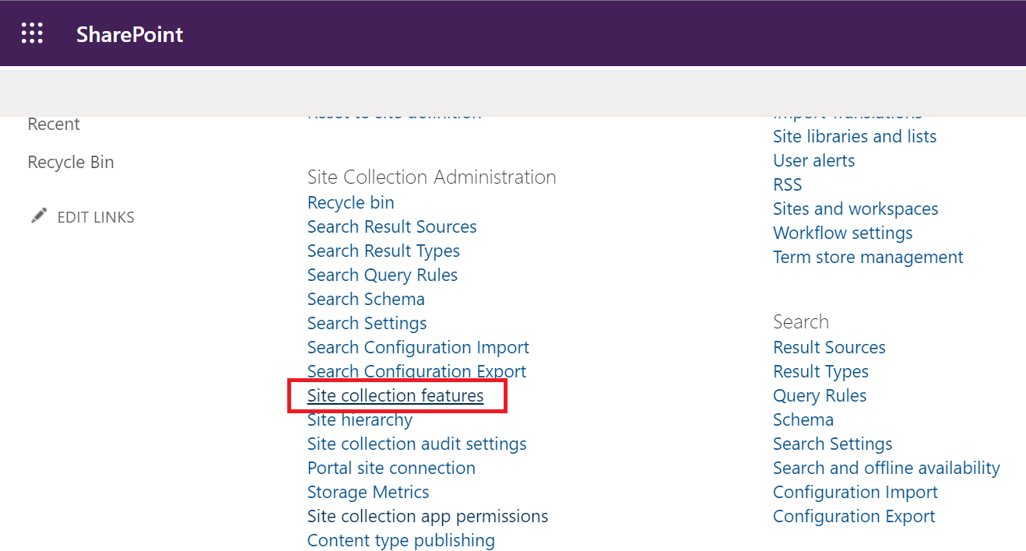The image size is (1026, 551).
Task: Open Site collection audit settings
Action: coord(416,444)
